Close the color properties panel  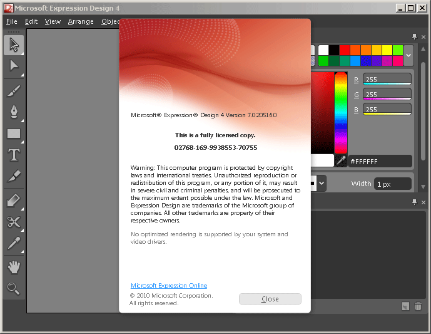(x=423, y=36)
